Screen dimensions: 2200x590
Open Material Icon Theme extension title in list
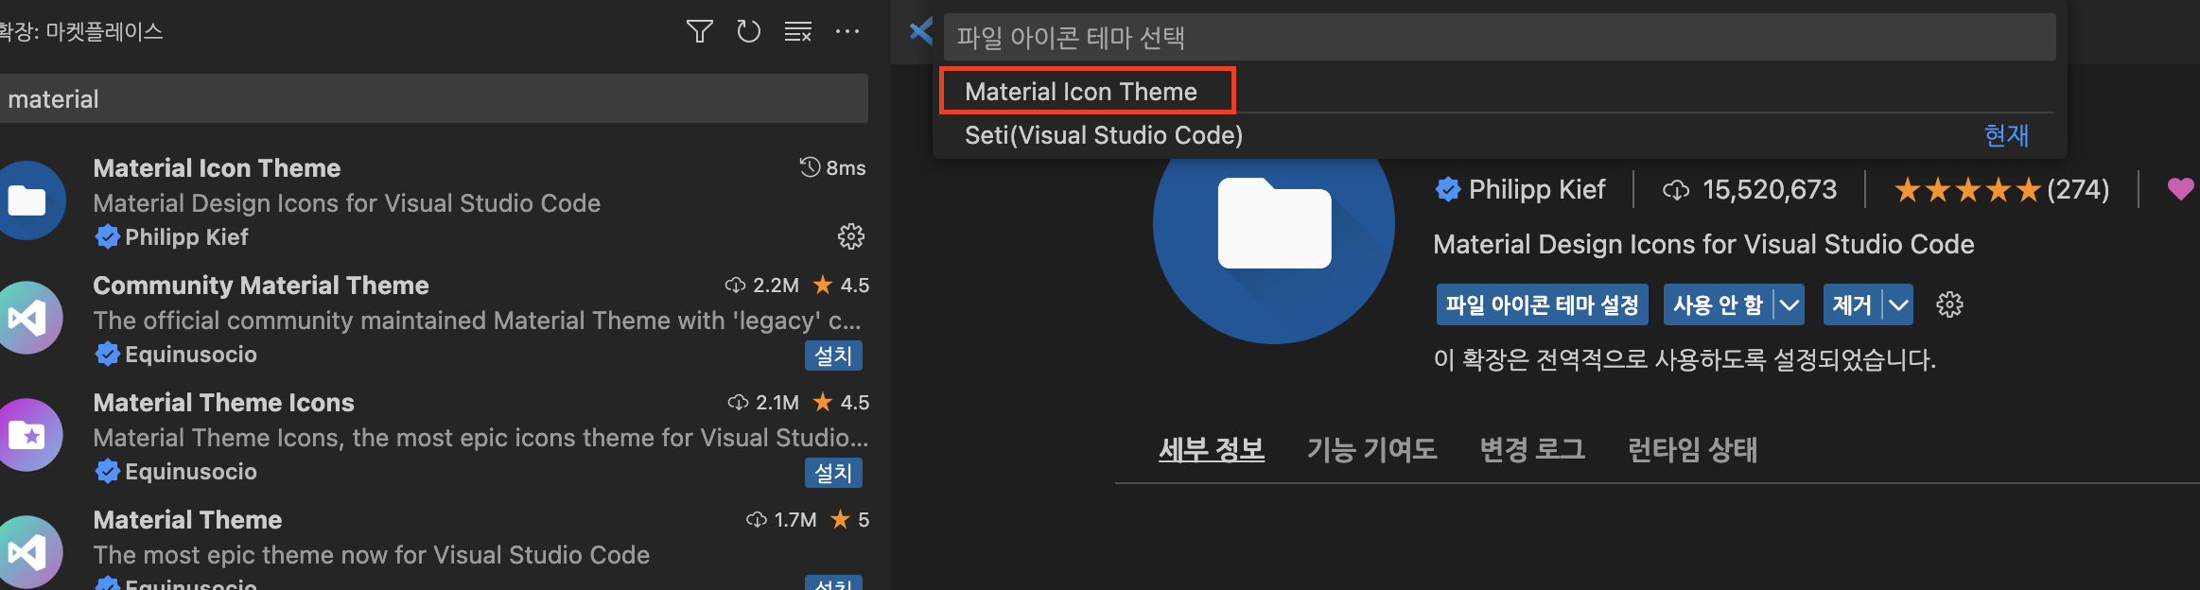[x=217, y=168]
